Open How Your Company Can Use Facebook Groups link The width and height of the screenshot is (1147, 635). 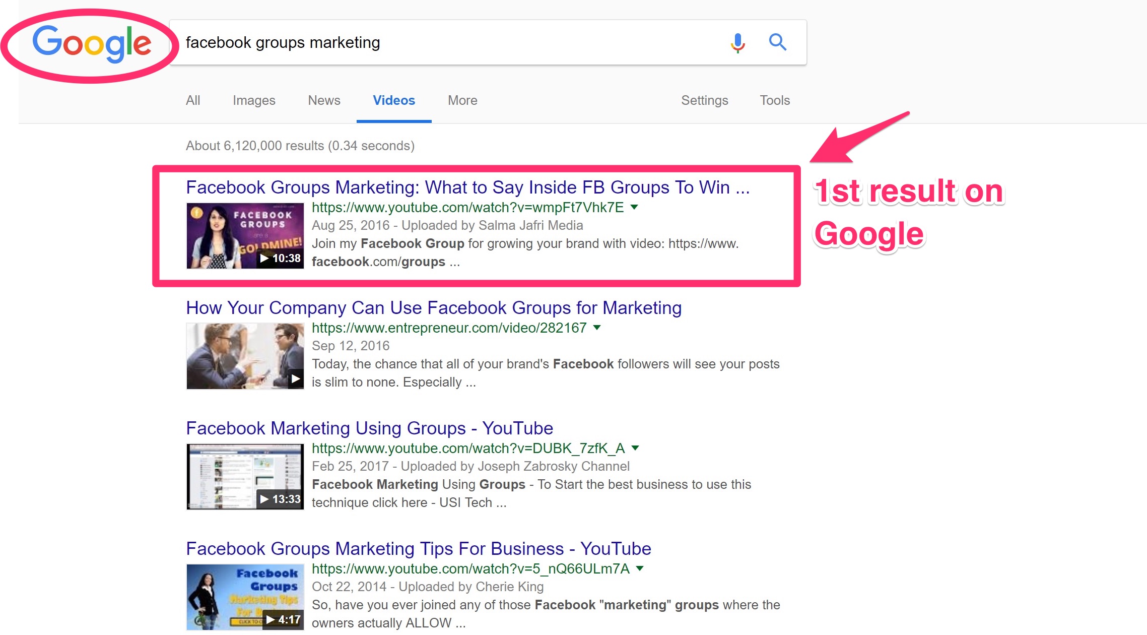434,307
